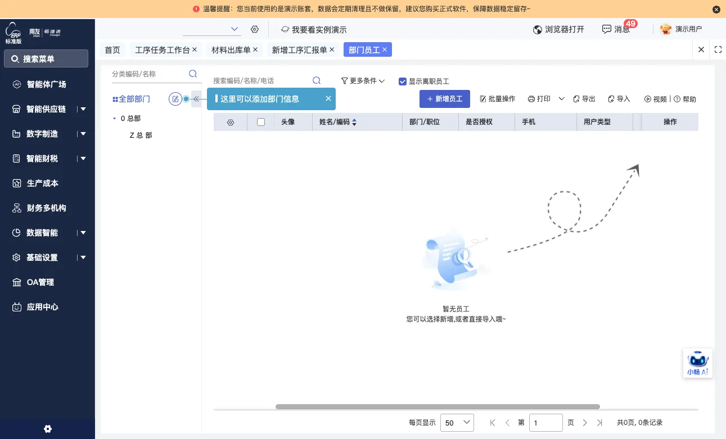
Task: Expand 数字制造 sidebar menu
Action: pos(83,134)
